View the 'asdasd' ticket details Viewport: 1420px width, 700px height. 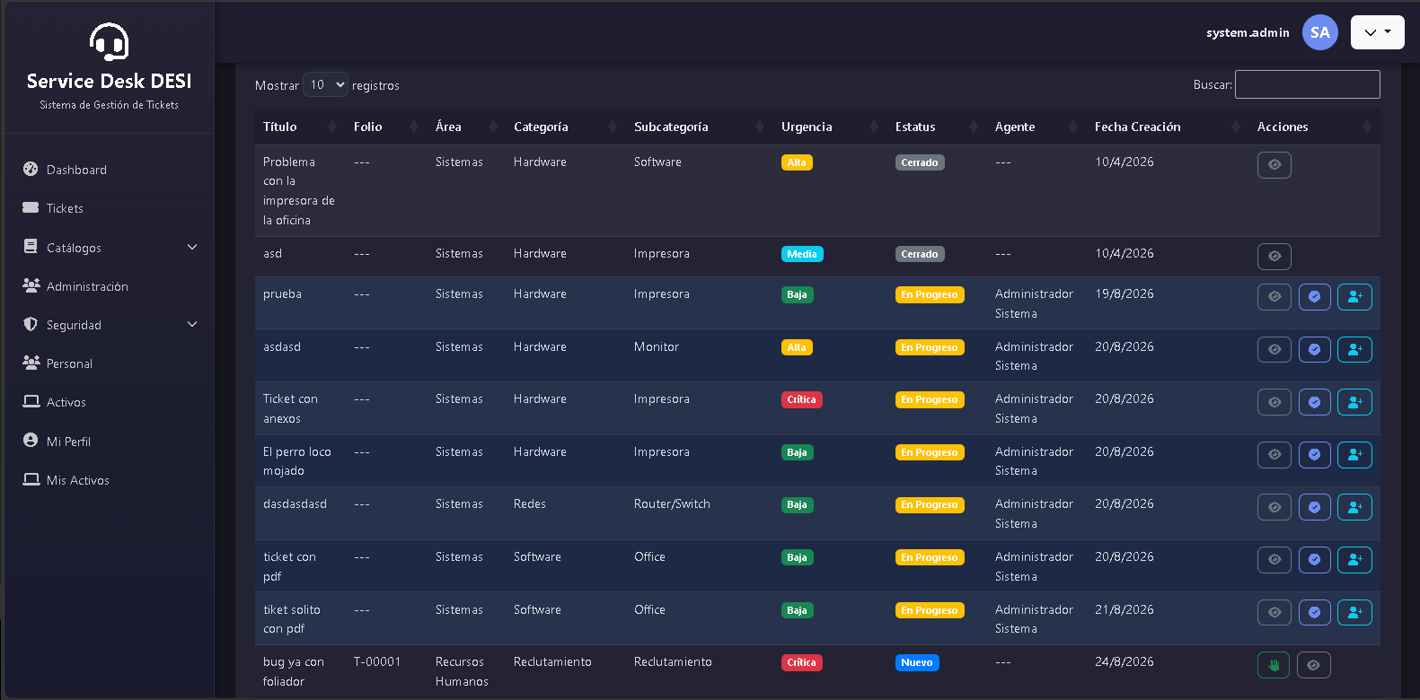click(1274, 350)
